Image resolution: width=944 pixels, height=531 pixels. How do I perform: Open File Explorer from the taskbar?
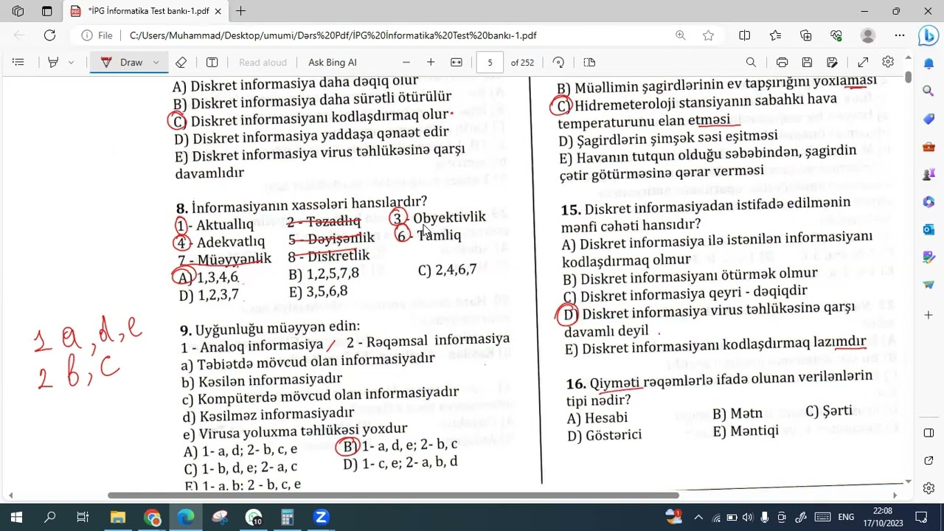pyautogui.click(x=118, y=517)
